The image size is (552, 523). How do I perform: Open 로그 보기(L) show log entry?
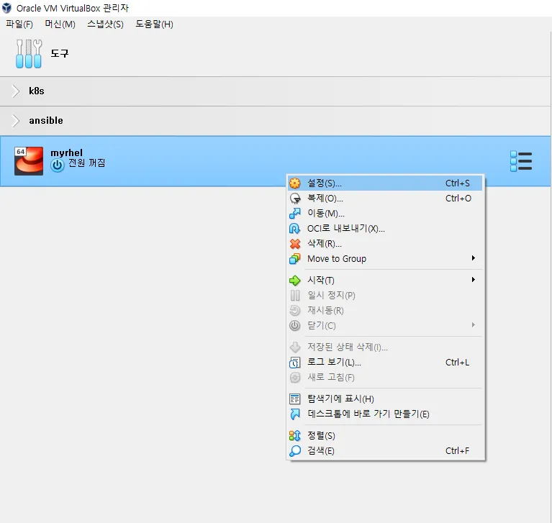[385, 362]
